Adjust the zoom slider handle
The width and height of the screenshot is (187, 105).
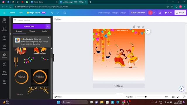146,97
